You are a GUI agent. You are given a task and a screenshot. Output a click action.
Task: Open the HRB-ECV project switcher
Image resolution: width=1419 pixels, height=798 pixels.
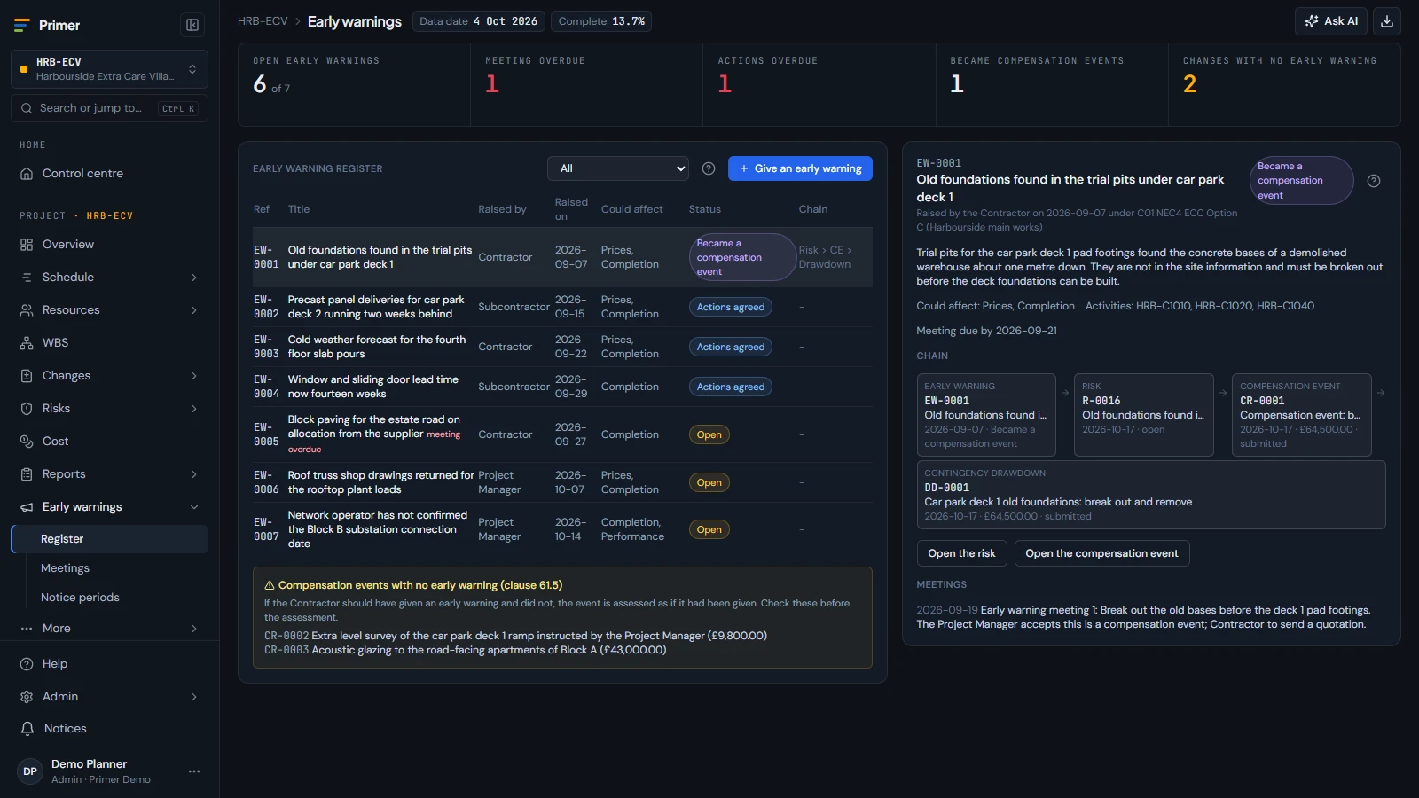[109, 69]
